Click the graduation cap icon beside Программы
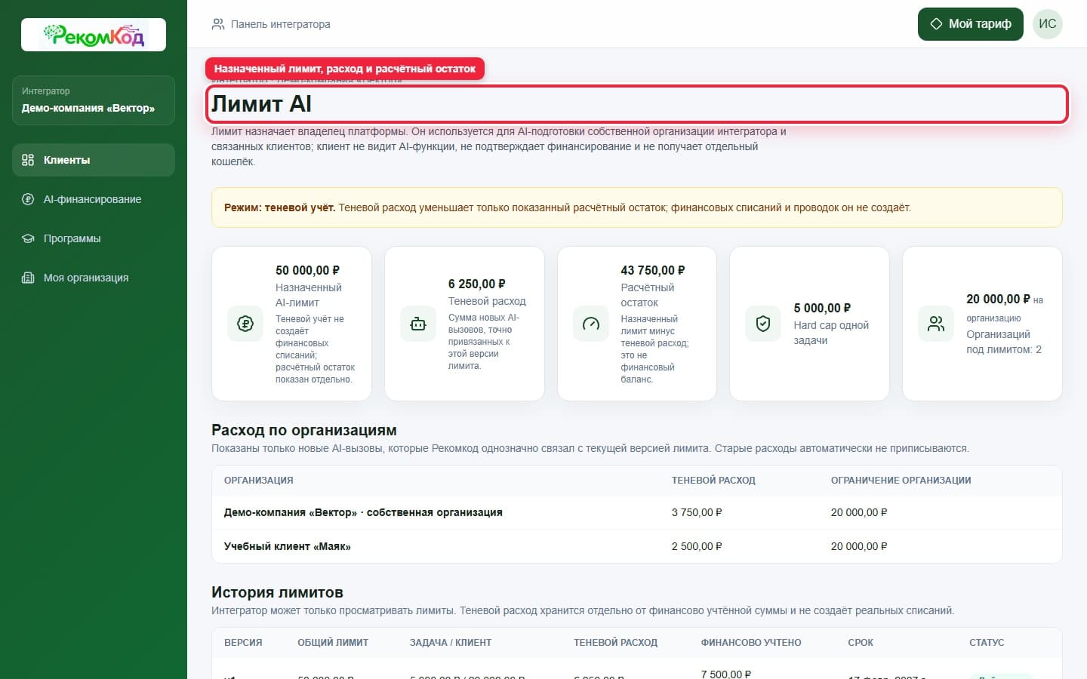 pos(28,238)
